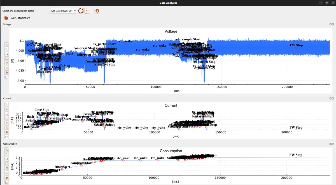The height and width of the screenshot is (185, 336).
Task: Zoom in on the Current plot
Action: pos(7,104)
